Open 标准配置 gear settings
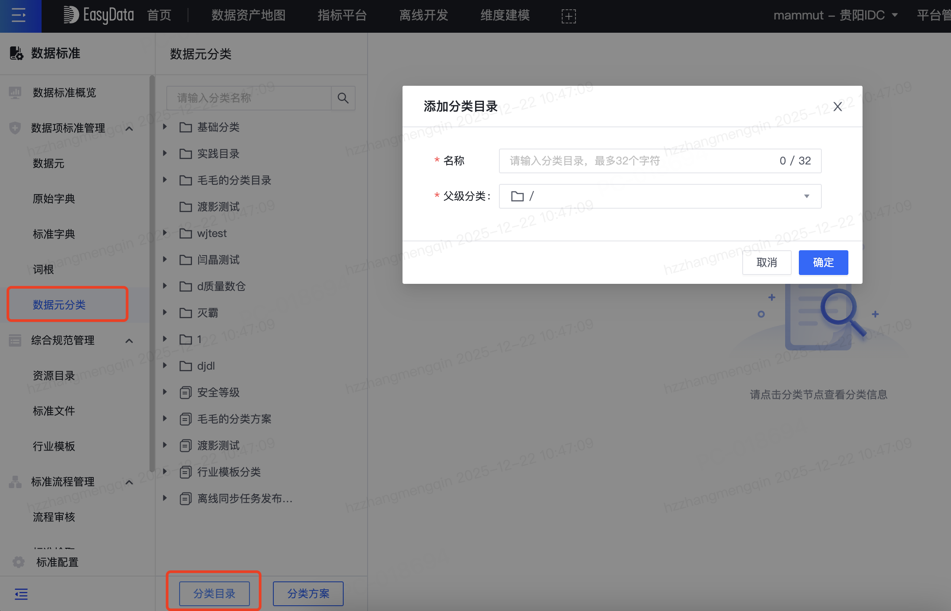951x611 pixels. 19,562
